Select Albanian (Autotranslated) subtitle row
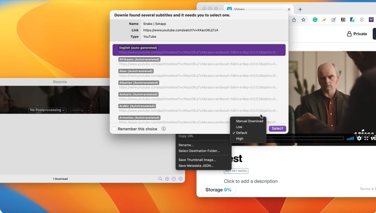Image resolution: width=376 pixels, height=213 pixels. [199, 85]
